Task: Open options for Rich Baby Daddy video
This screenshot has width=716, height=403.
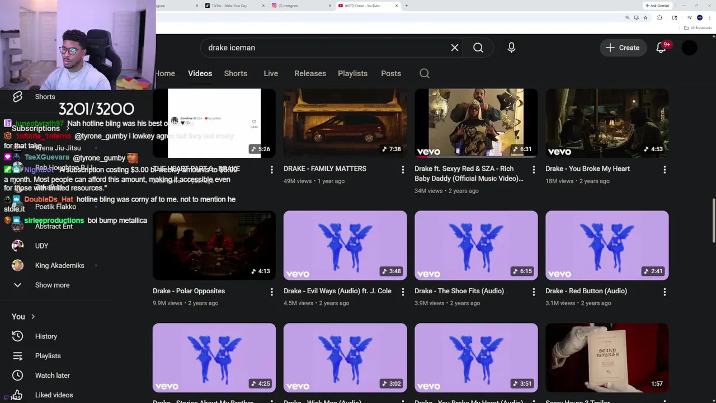Action: (x=534, y=170)
